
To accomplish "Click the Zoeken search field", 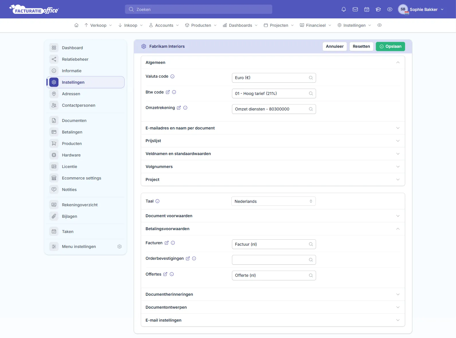I will (x=199, y=9).
